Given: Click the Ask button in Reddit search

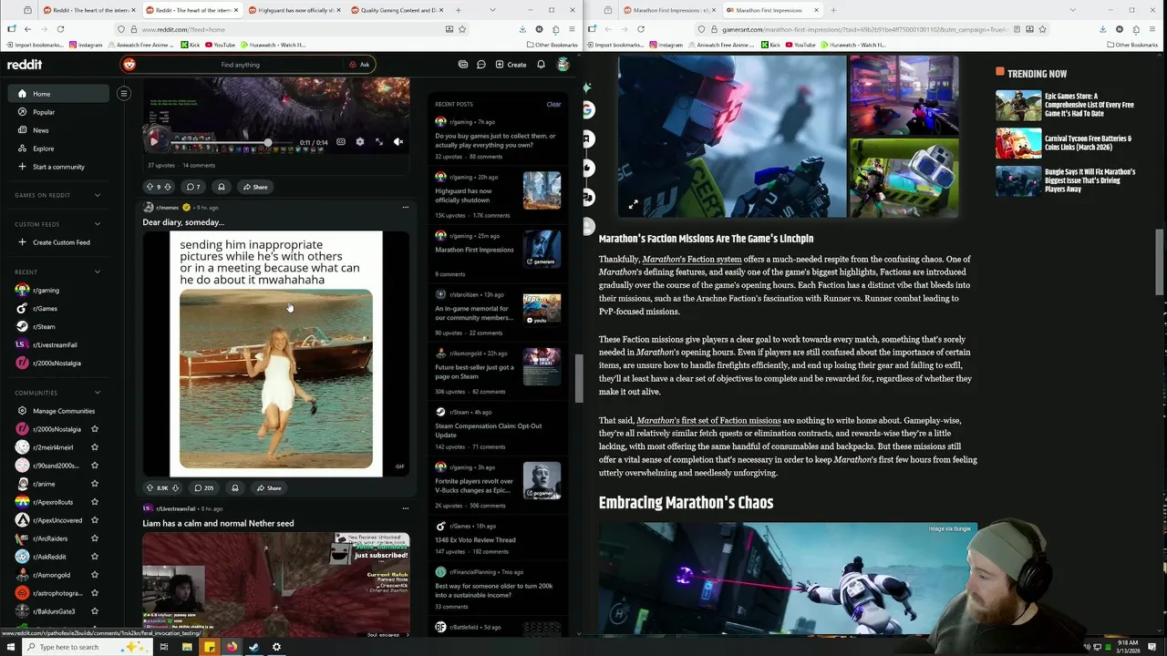Looking at the screenshot, I should [359, 65].
